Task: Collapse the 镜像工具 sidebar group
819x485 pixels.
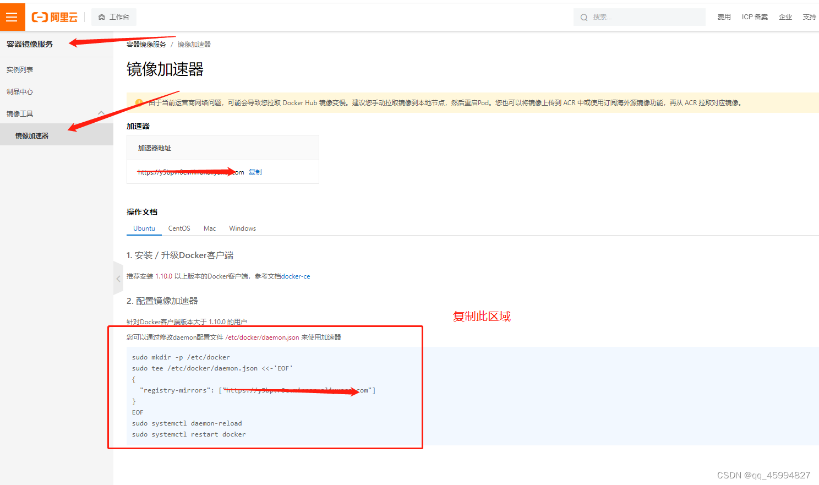Action: (57, 113)
